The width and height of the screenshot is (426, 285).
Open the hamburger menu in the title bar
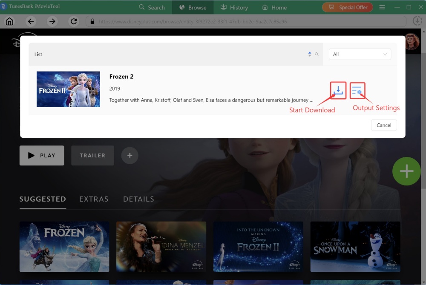(382, 7)
